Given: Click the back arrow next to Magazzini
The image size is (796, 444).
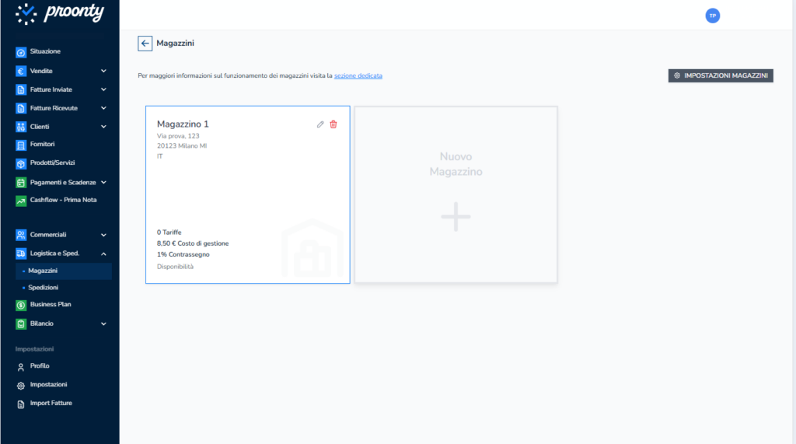Looking at the screenshot, I should point(145,44).
